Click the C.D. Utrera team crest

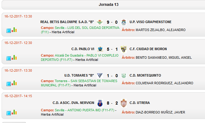(123, 103)
